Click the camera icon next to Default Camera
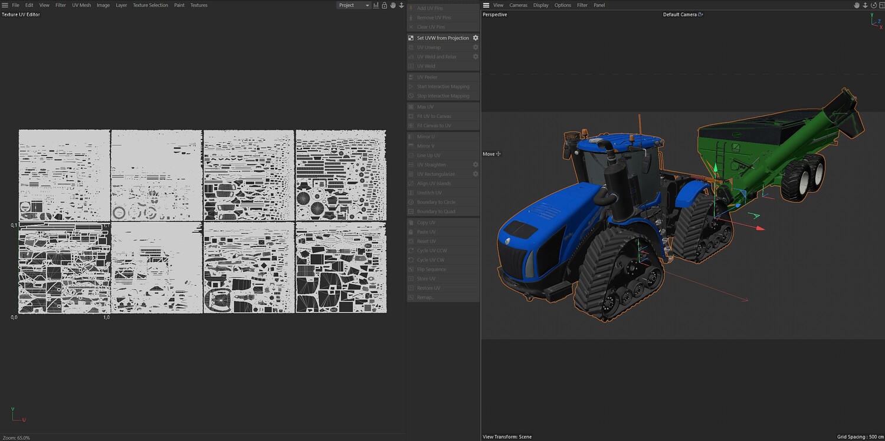 click(700, 15)
